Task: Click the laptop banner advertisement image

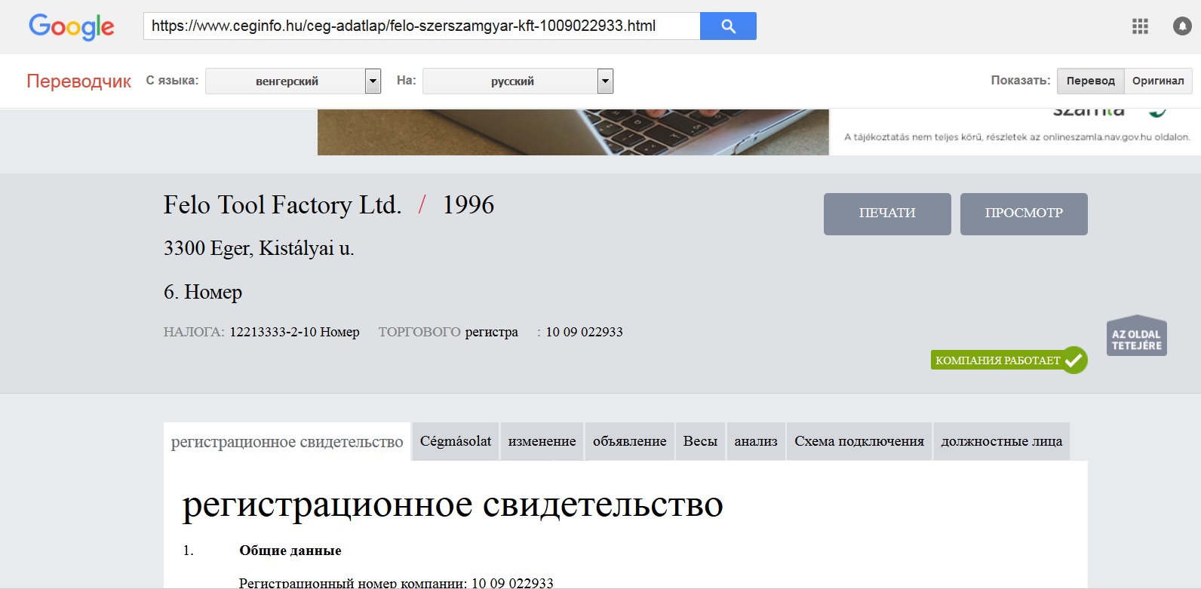Action: pyautogui.click(x=573, y=132)
